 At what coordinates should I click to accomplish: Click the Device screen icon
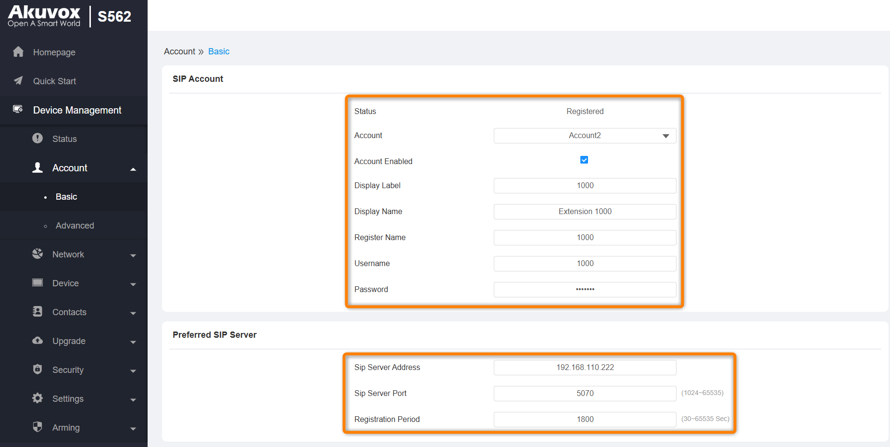pyautogui.click(x=38, y=282)
